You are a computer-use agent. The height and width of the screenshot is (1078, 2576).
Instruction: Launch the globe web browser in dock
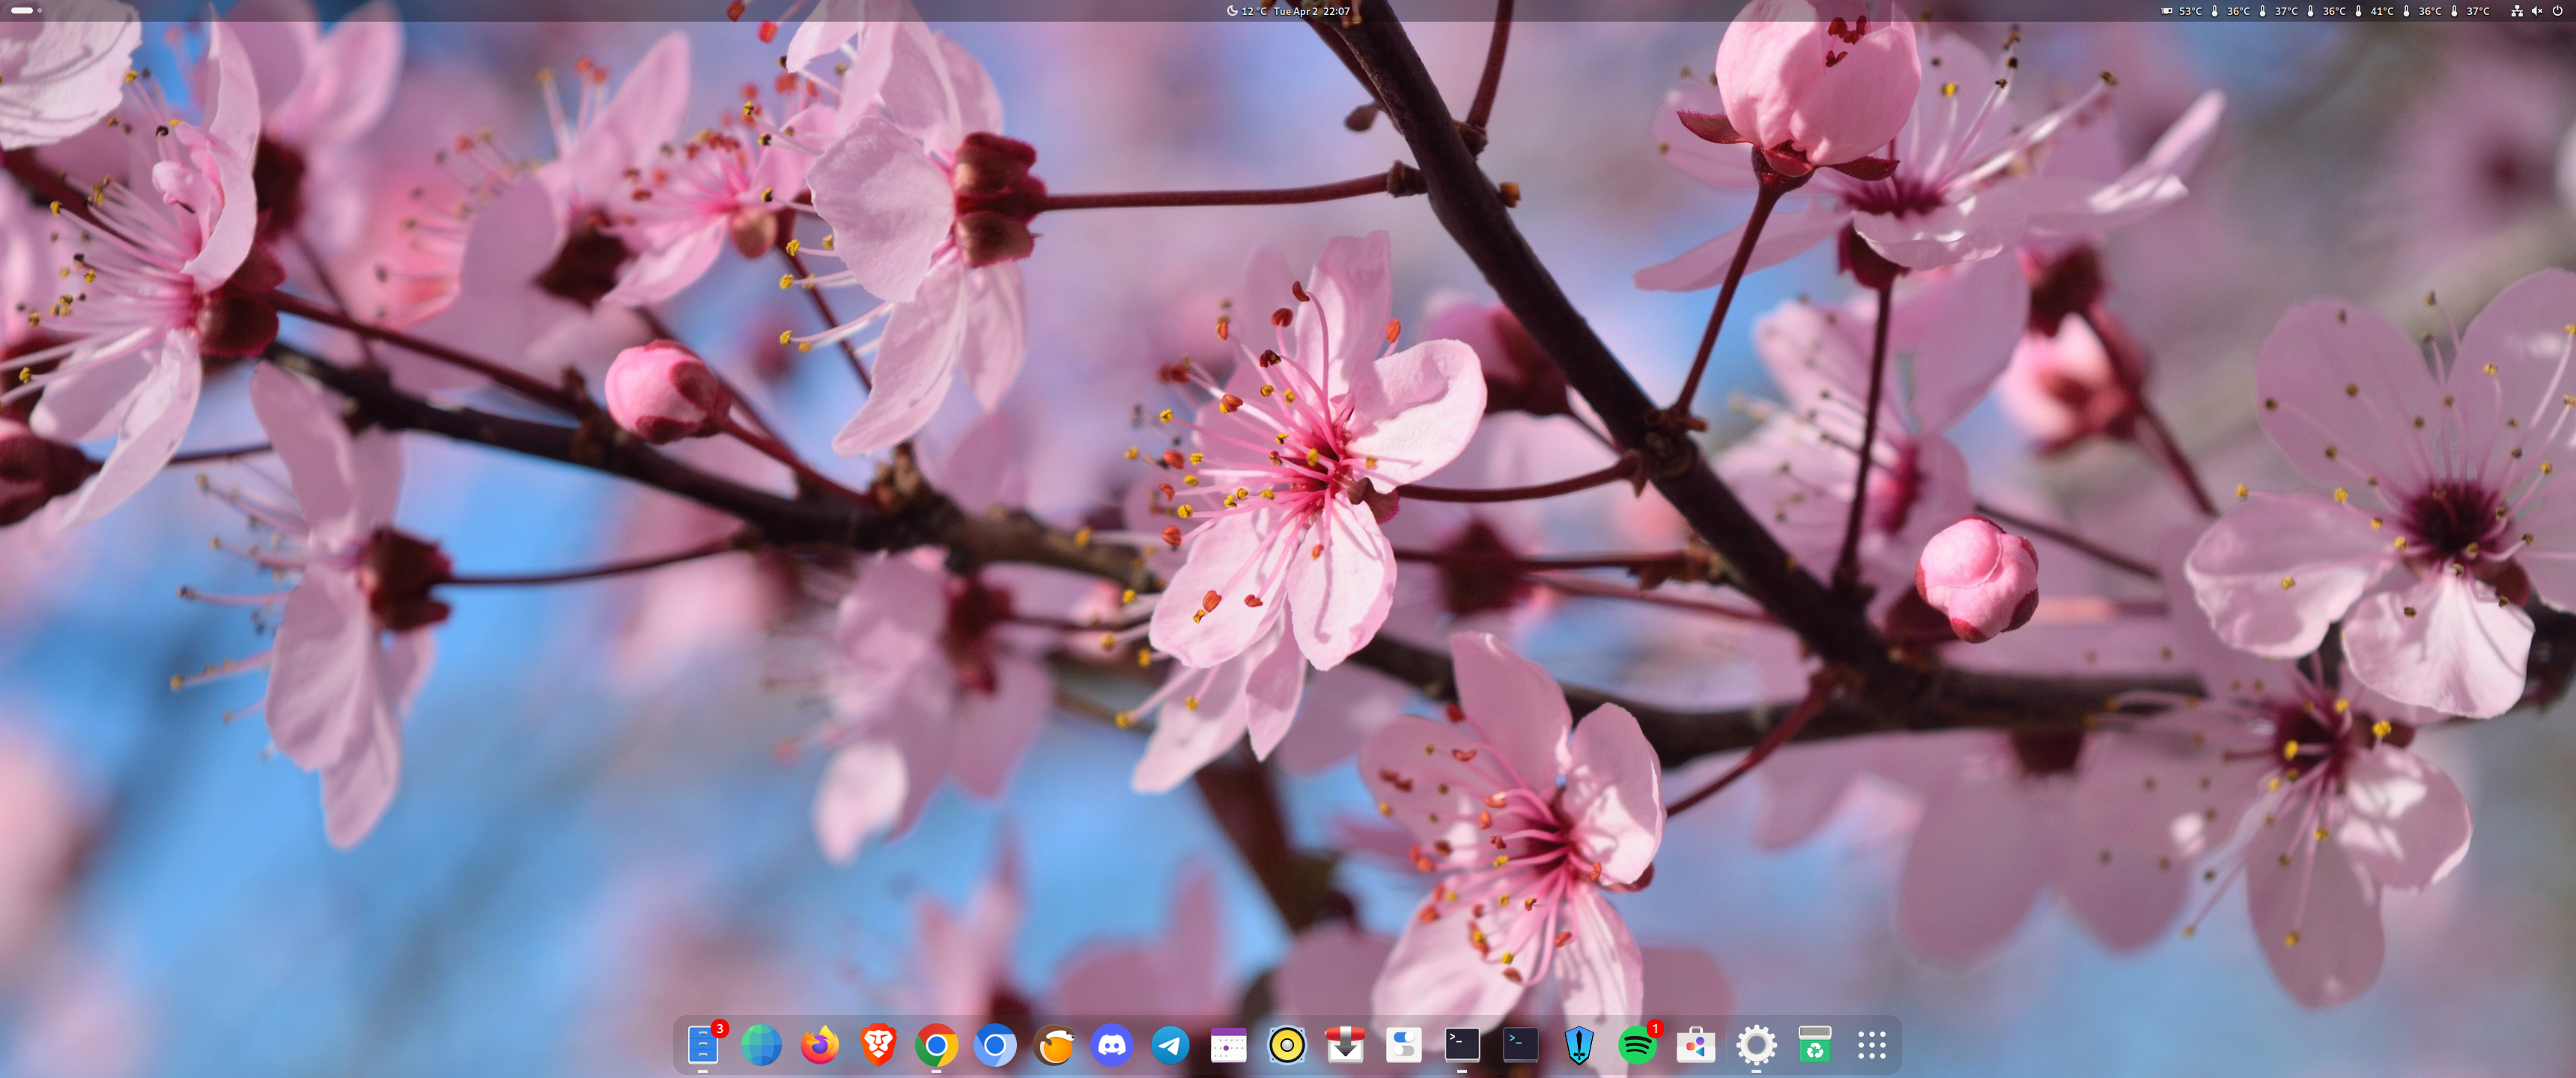click(x=761, y=1045)
